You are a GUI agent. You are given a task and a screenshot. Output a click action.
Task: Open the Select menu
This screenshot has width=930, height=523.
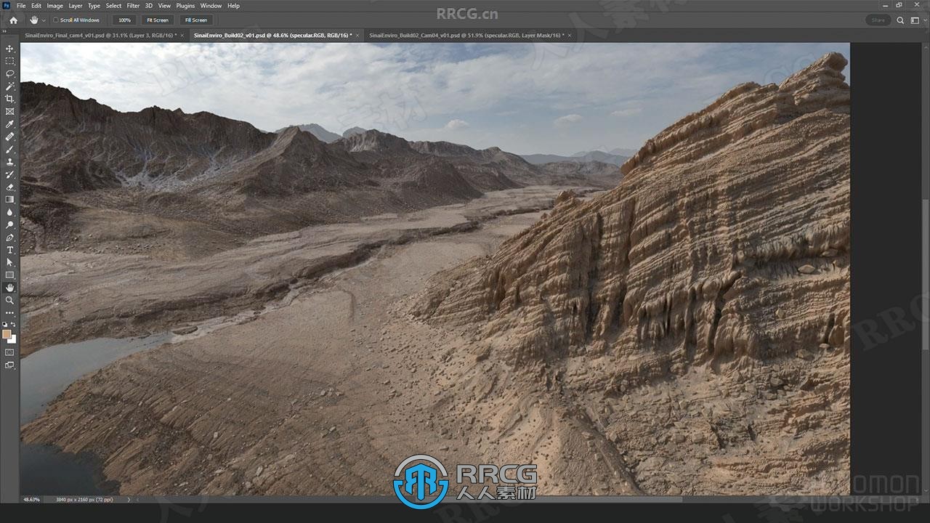click(x=114, y=6)
